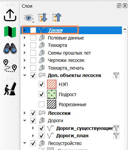128x150 pixels.
Task: Expand the Техкарта group
Action: tap(25, 45)
